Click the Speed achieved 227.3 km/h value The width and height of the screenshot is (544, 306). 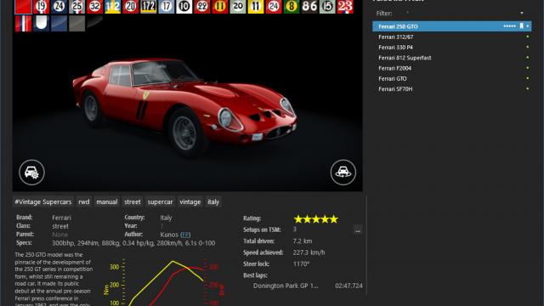(x=309, y=252)
